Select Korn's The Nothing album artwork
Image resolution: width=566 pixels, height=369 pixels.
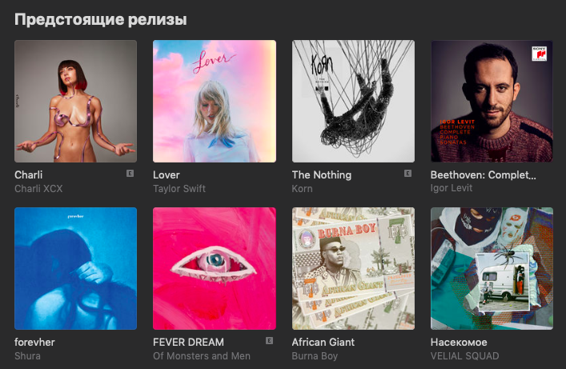click(x=353, y=101)
